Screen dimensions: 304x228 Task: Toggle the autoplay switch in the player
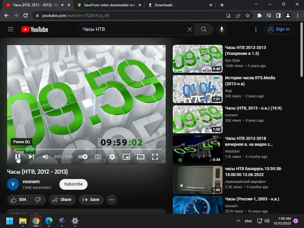(x=83, y=157)
